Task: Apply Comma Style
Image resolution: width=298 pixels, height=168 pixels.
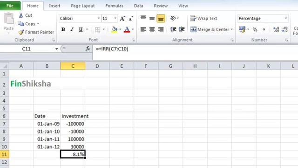Action: (264, 29)
